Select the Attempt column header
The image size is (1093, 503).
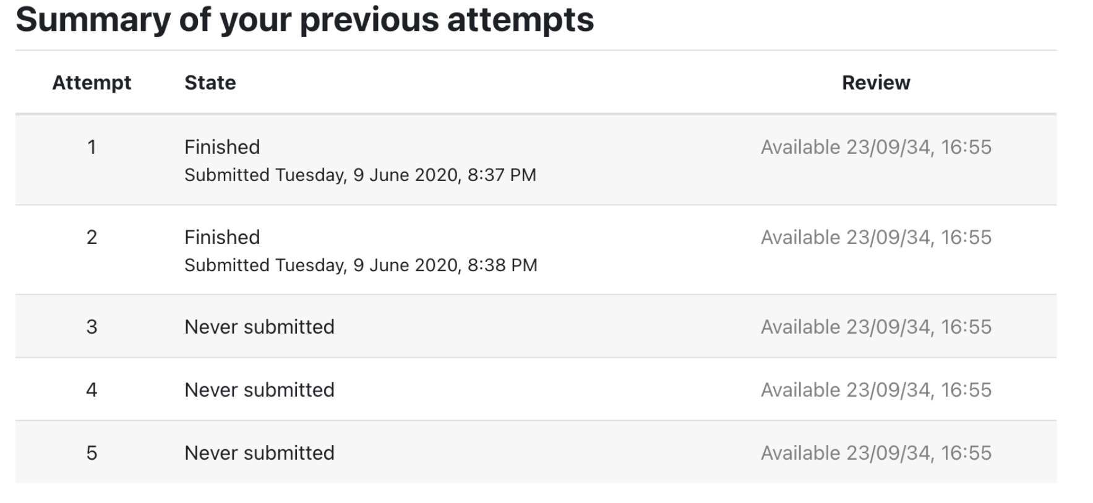(92, 83)
